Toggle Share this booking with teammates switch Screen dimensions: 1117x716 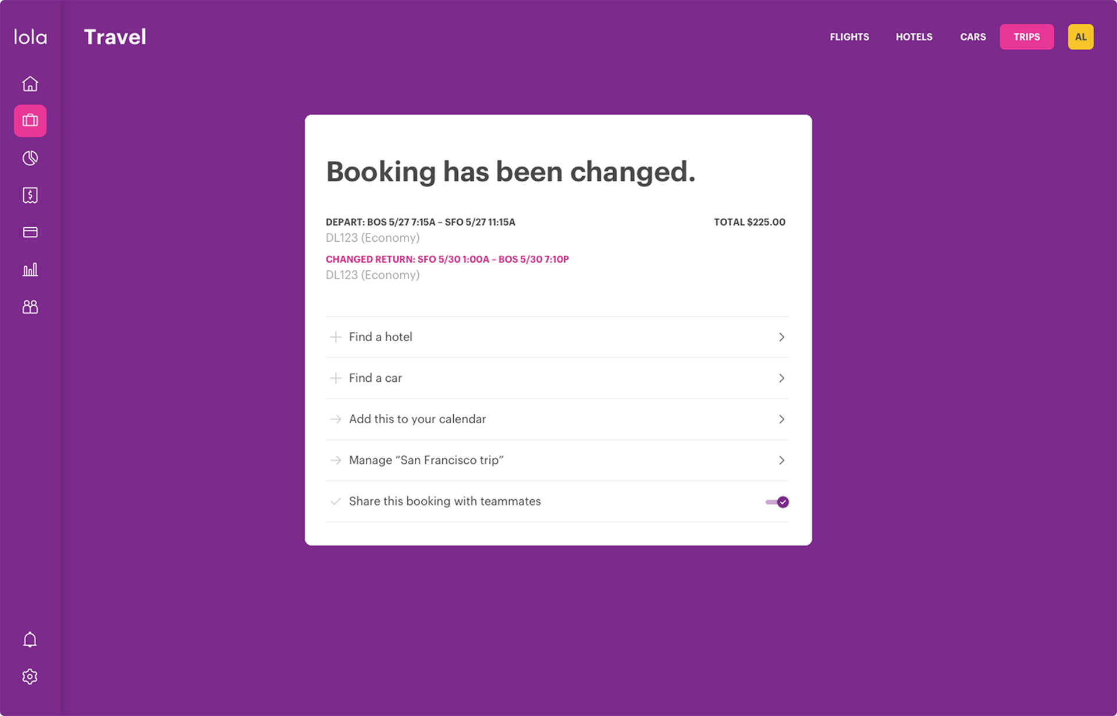(x=777, y=502)
